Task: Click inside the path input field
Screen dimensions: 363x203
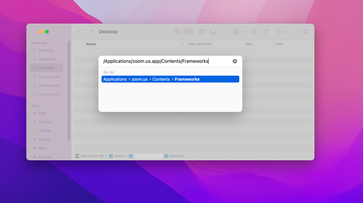Action: click(x=164, y=61)
